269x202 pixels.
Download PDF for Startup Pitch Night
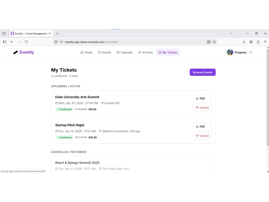[202, 127]
